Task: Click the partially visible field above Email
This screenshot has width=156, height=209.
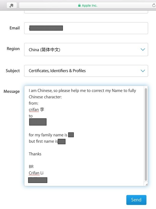Action: pyautogui.click(x=86, y=11)
